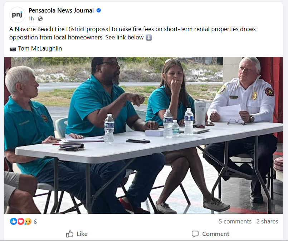Click the blue verified badge
The height and width of the screenshot is (241, 288).
[99, 10]
